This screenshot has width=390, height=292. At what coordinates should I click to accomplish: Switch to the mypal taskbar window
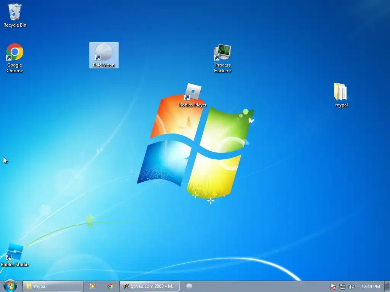click(x=53, y=286)
